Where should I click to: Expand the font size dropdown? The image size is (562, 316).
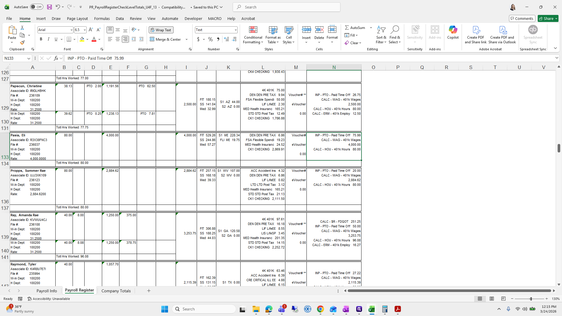coord(84,30)
